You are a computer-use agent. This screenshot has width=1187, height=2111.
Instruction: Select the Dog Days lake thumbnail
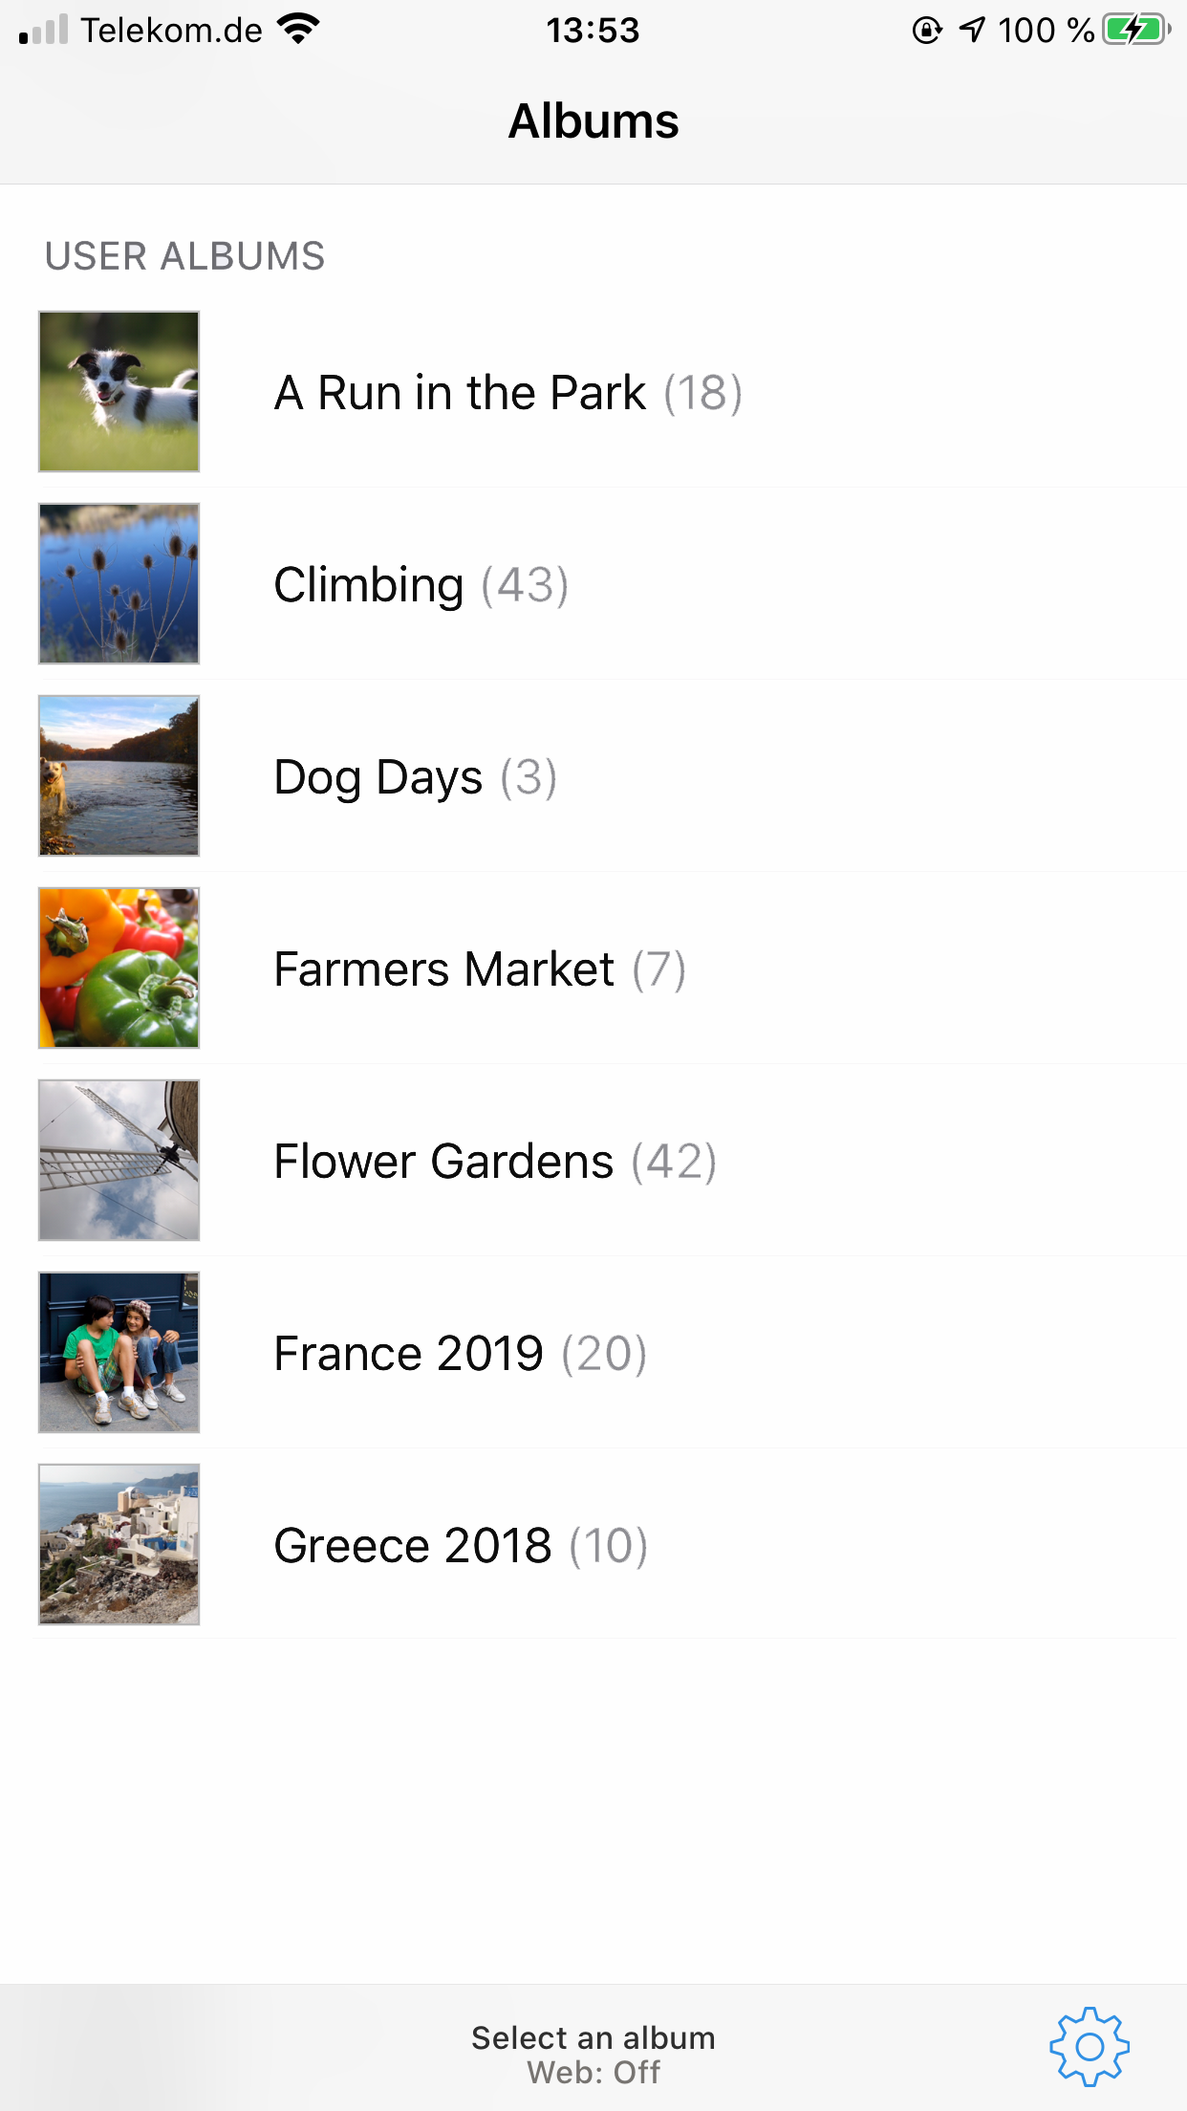point(119,776)
